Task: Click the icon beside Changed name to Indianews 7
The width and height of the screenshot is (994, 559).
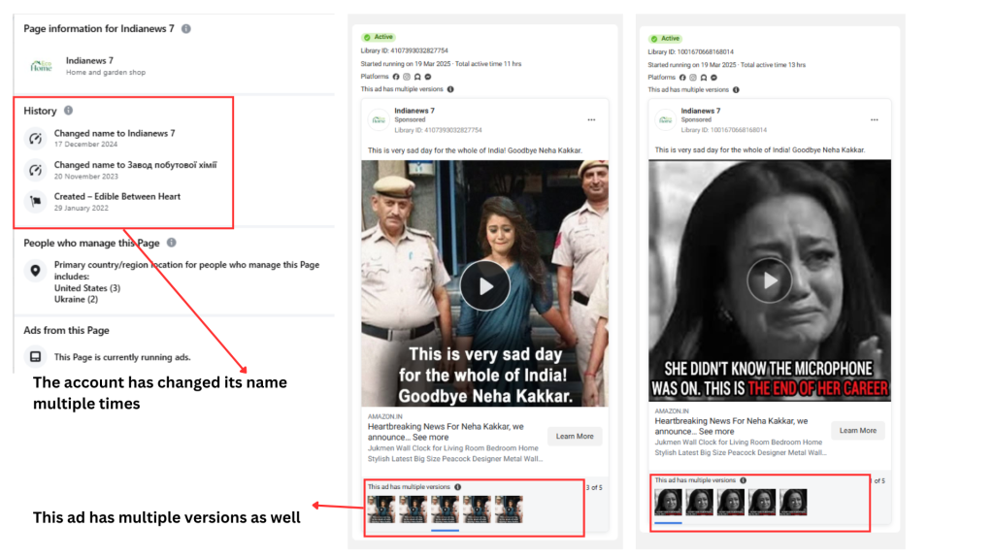Action: tap(36, 138)
